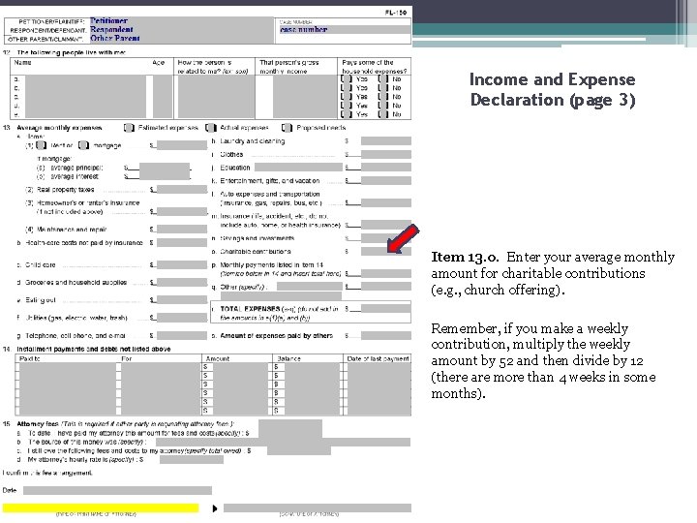
Task: Click the 'Item 13.o.' instruction paragraph
Action: pos(553,273)
